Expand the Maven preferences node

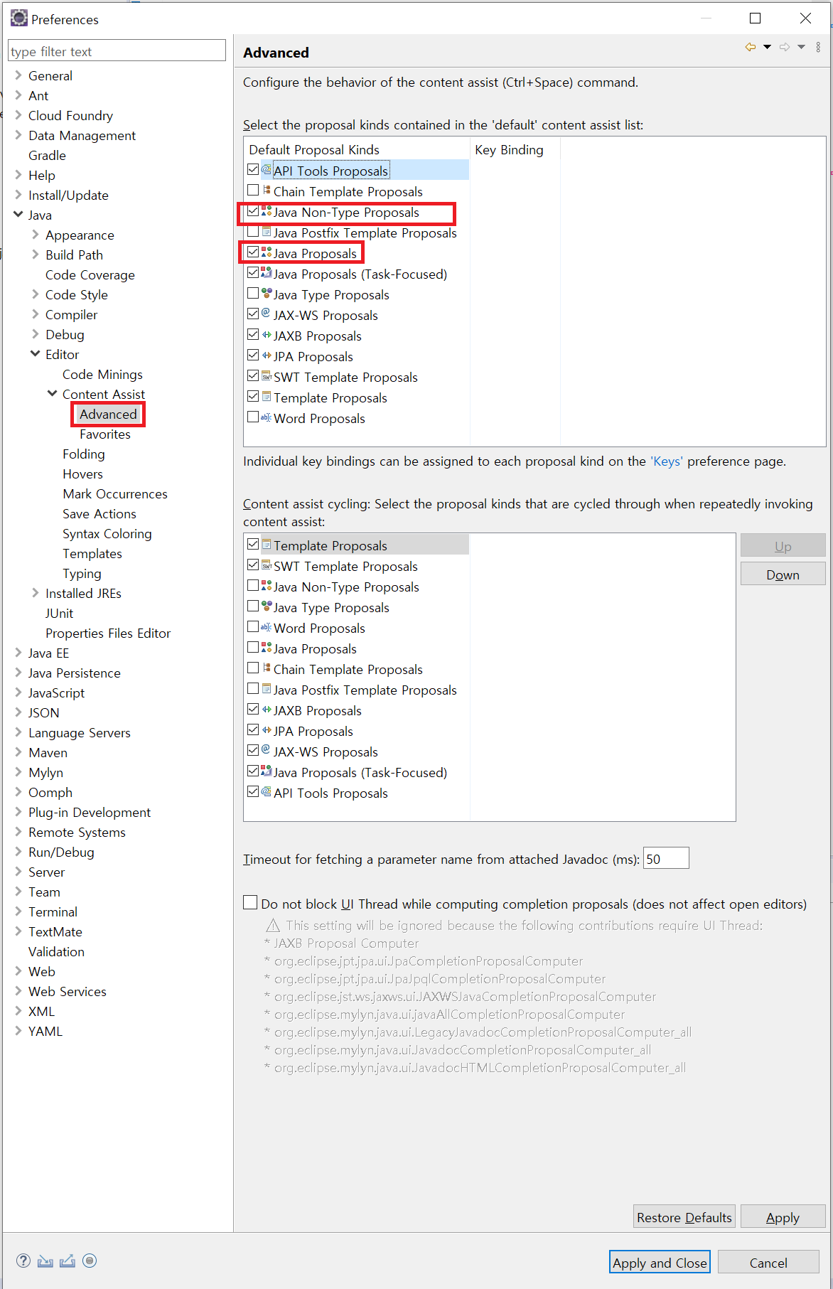click(x=18, y=752)
